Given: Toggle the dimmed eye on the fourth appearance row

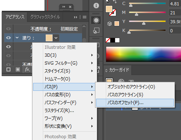Looking at the screenshot, I should [8, 56].
